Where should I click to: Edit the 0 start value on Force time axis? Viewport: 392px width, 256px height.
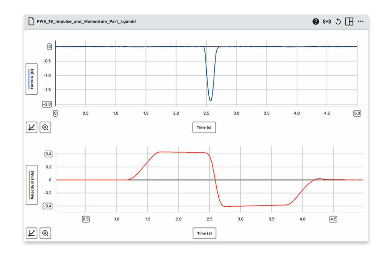55,113
